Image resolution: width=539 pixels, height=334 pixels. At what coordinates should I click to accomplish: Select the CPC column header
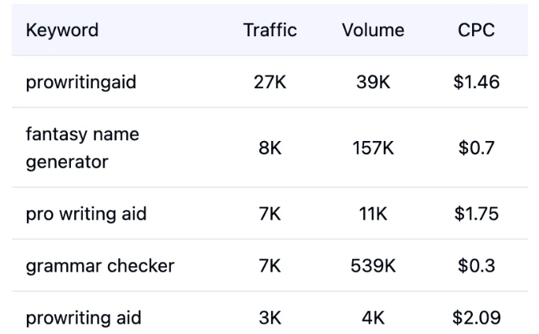(x=476, y=31)
